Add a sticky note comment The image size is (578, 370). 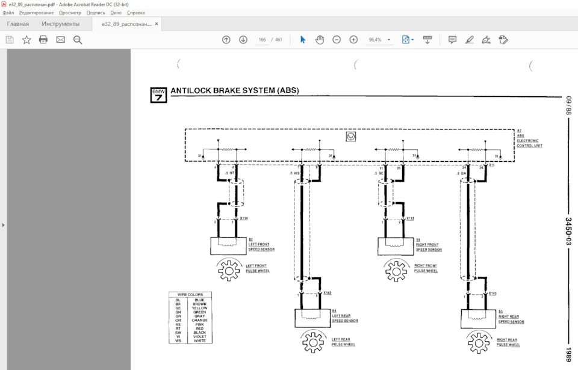coord(452,40)
